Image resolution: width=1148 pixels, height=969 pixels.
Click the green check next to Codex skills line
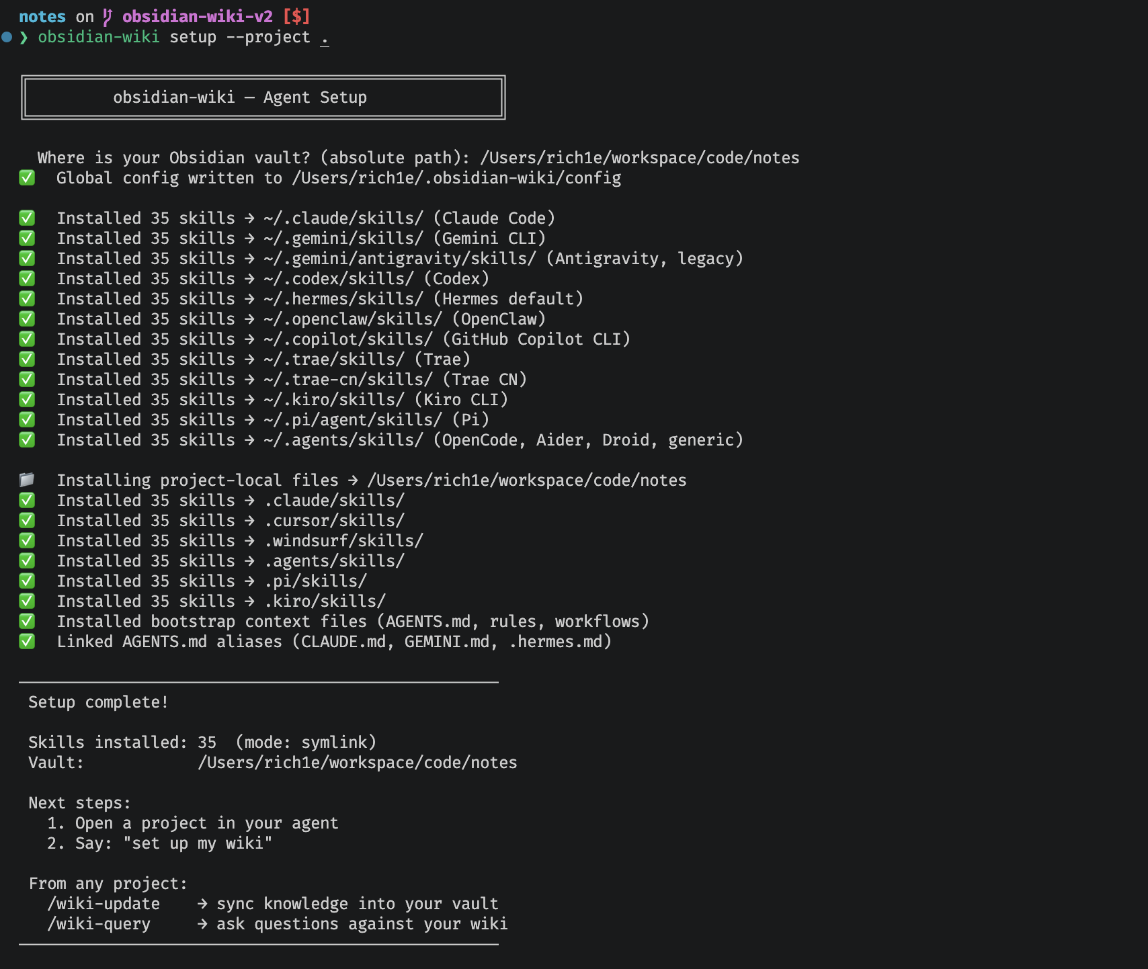27,278
